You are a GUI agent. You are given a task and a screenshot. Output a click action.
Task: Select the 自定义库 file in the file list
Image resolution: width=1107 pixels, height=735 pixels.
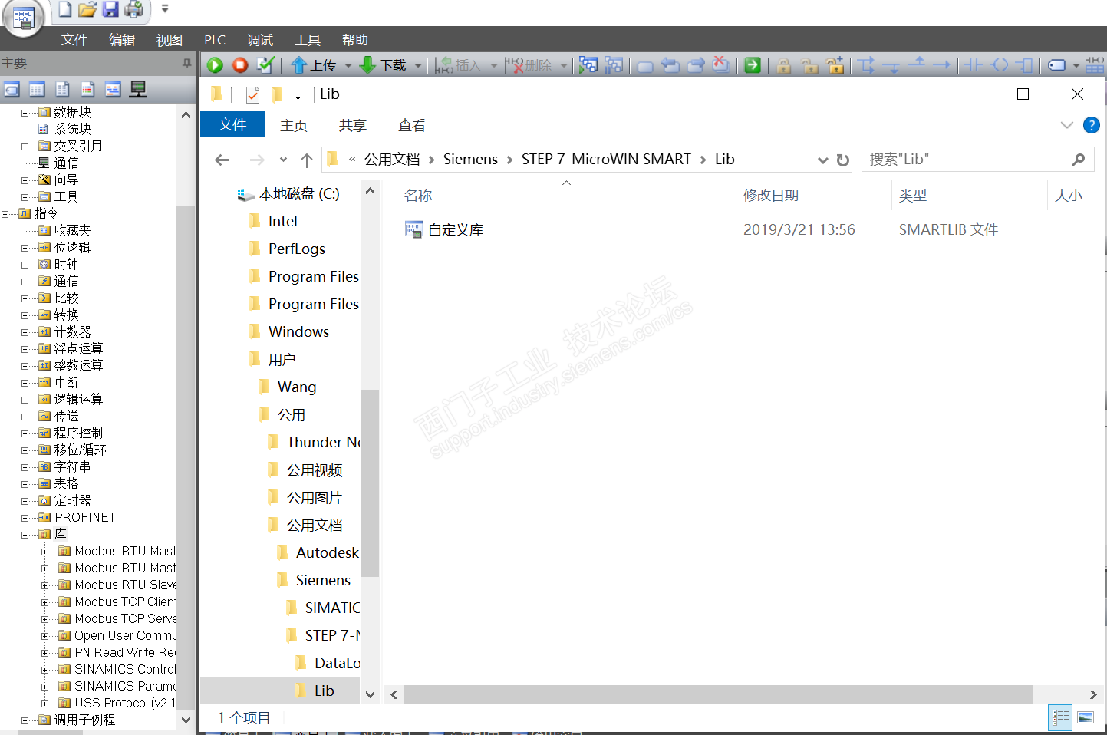click(456, 229)
